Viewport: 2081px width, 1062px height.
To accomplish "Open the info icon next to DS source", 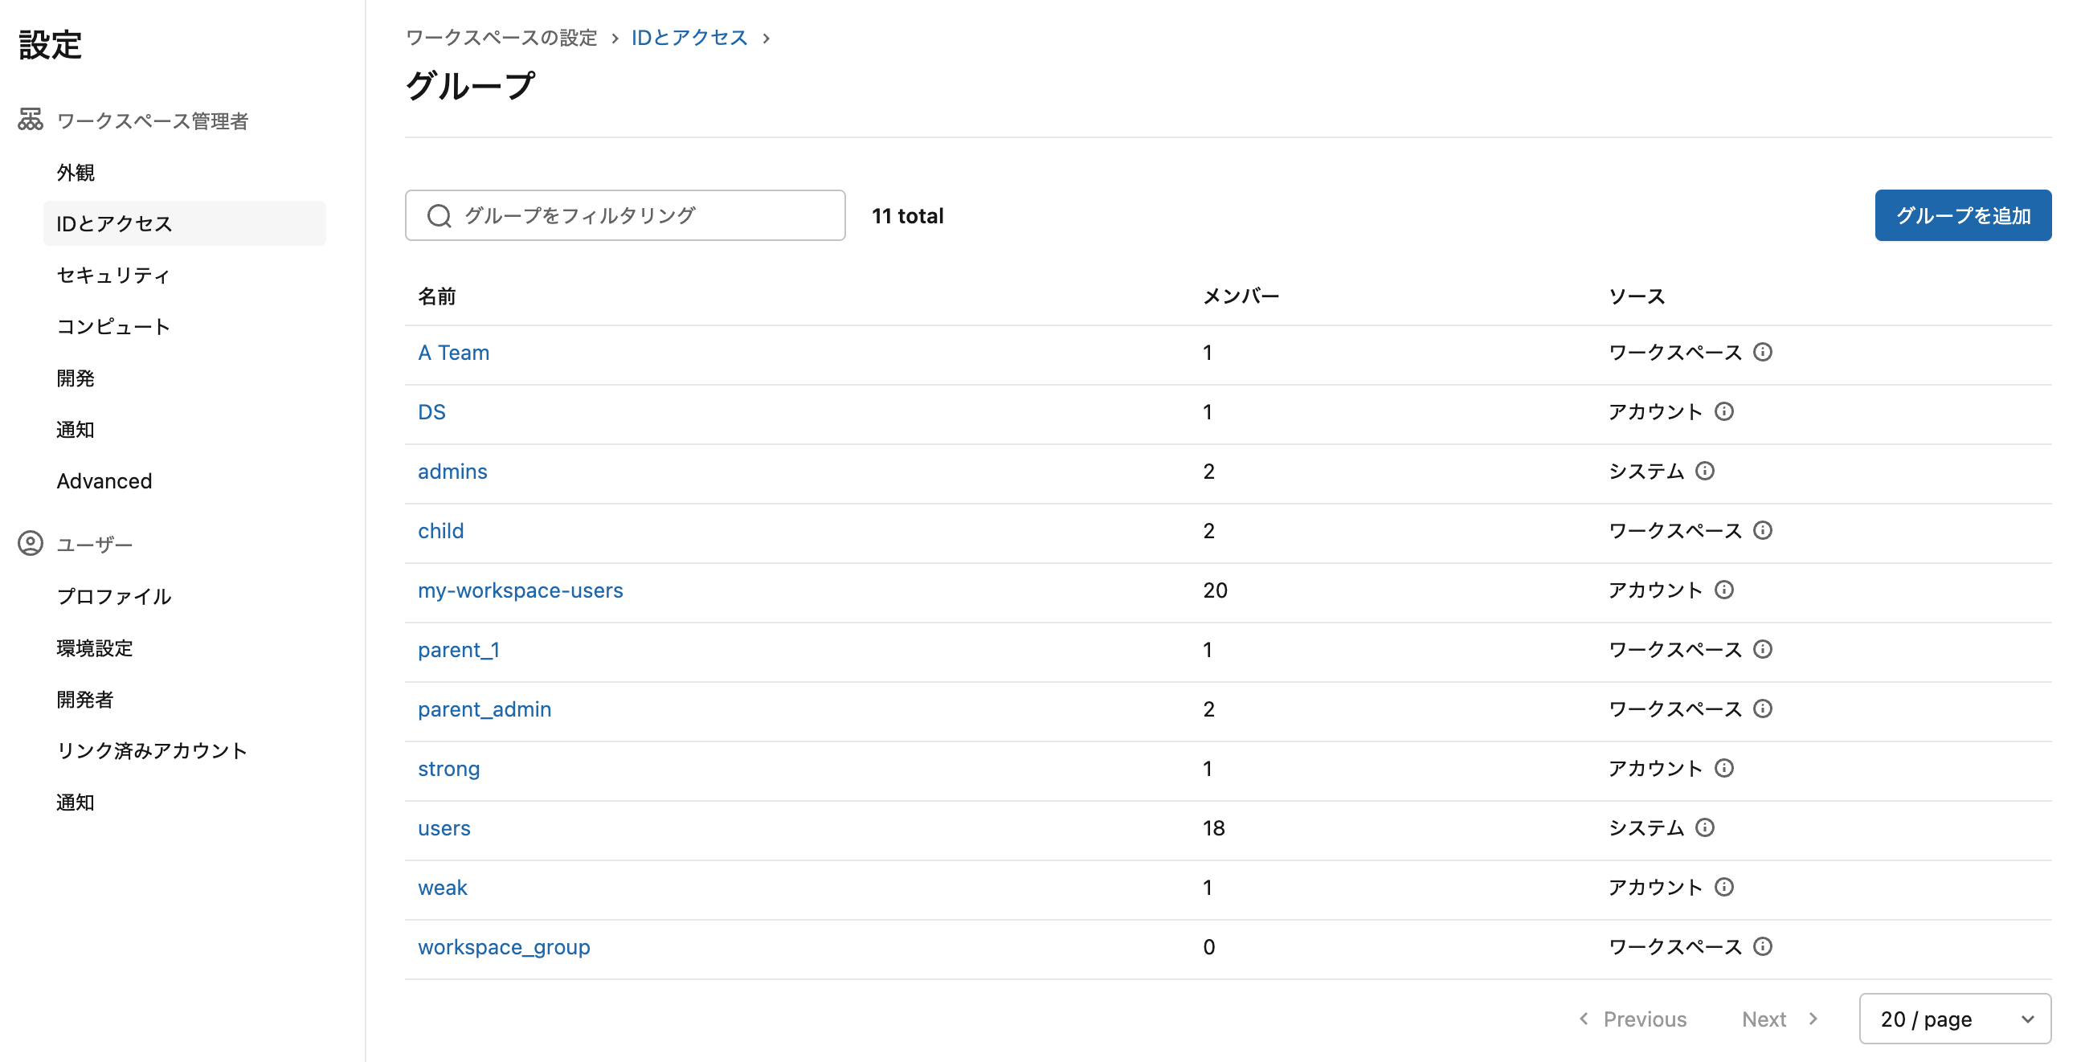I will click(x=1725, y=411).
